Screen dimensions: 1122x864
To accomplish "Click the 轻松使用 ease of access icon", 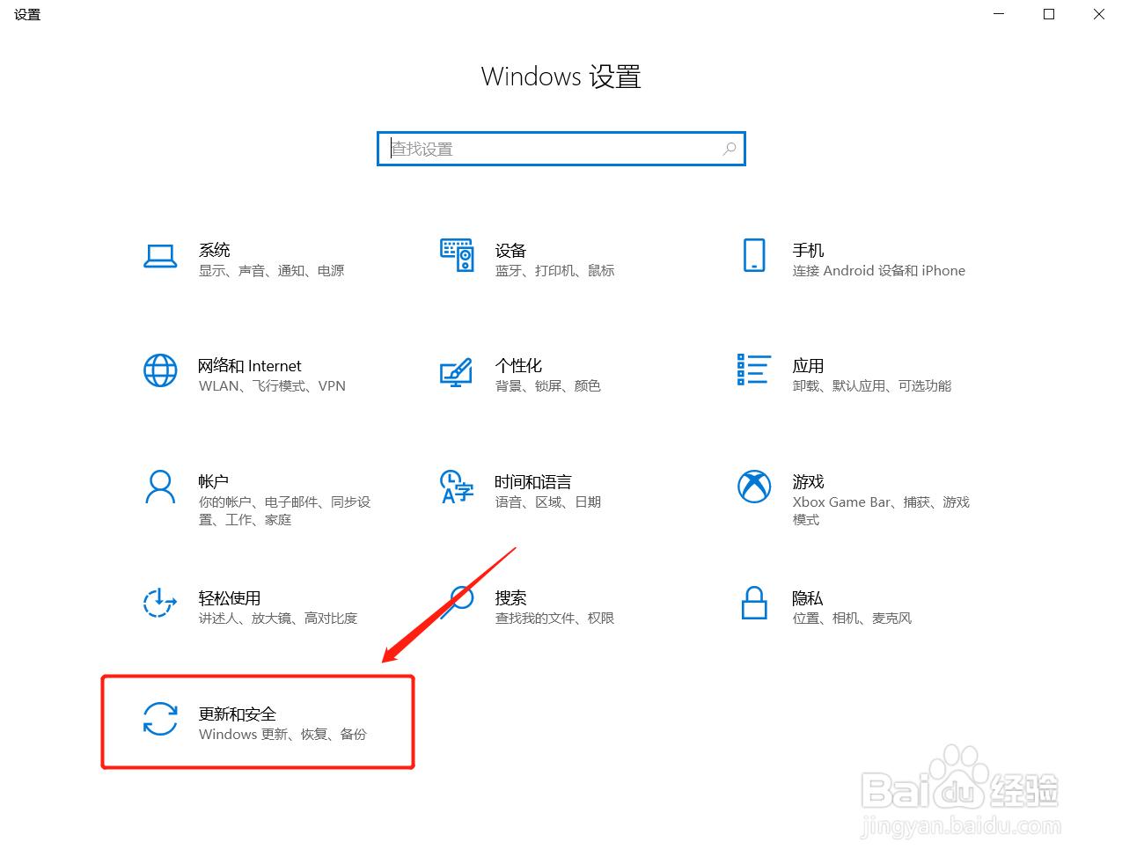I will [160, 603].
